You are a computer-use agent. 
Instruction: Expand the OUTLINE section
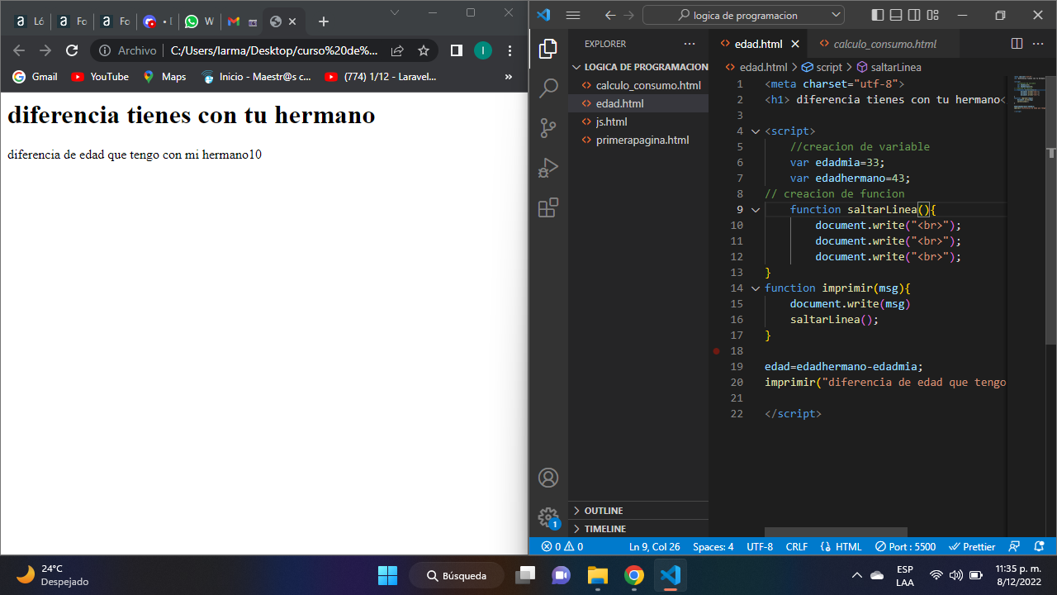[603, 510]
